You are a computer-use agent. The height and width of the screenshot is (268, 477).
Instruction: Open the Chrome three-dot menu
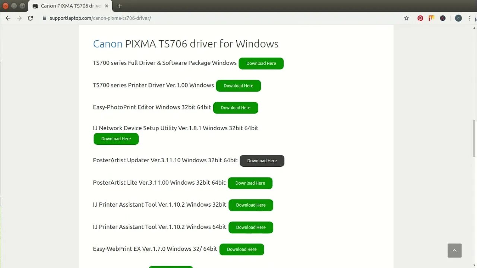[x=470, y=18]
